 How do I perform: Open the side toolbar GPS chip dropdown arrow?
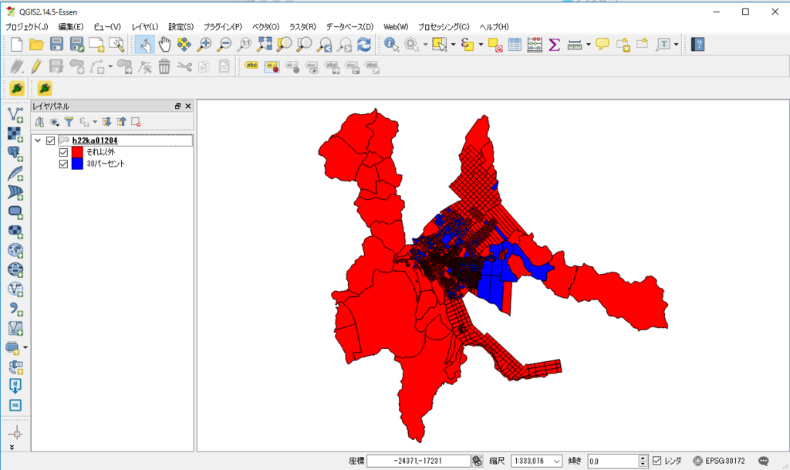coord(25,347)
